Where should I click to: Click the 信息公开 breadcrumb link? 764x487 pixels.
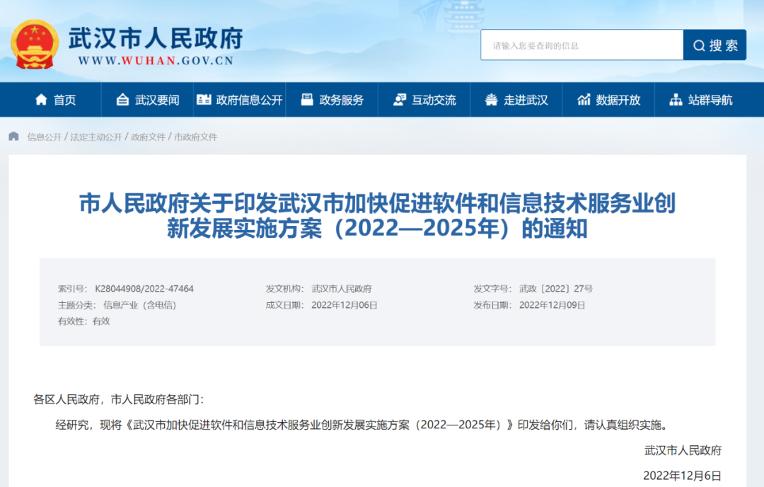tap(45, 137)
